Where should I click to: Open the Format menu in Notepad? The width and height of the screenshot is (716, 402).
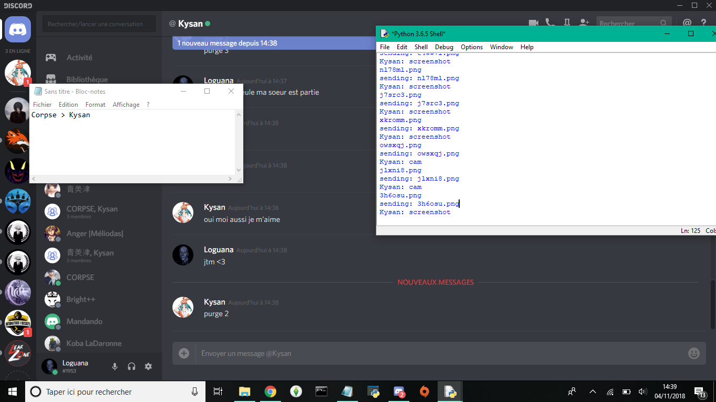[95, 105]
